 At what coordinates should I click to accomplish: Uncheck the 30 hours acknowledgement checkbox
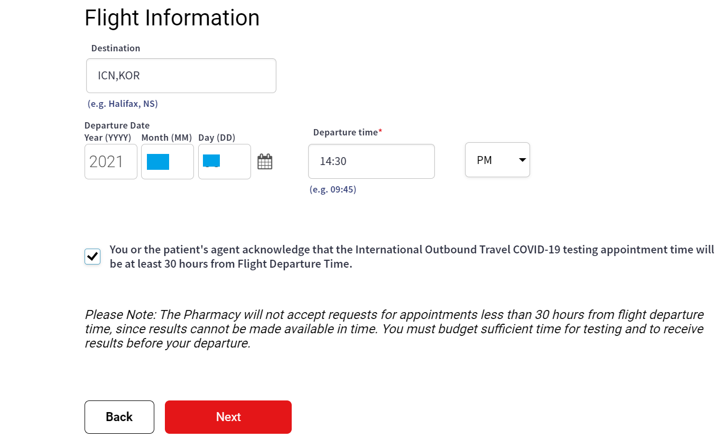(92, 257)
